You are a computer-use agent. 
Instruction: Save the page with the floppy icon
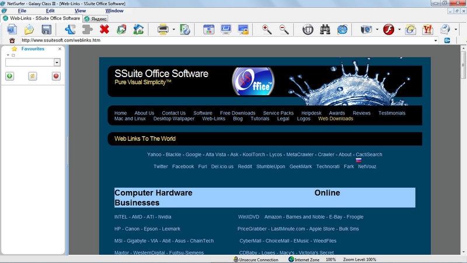coord(46,30)
